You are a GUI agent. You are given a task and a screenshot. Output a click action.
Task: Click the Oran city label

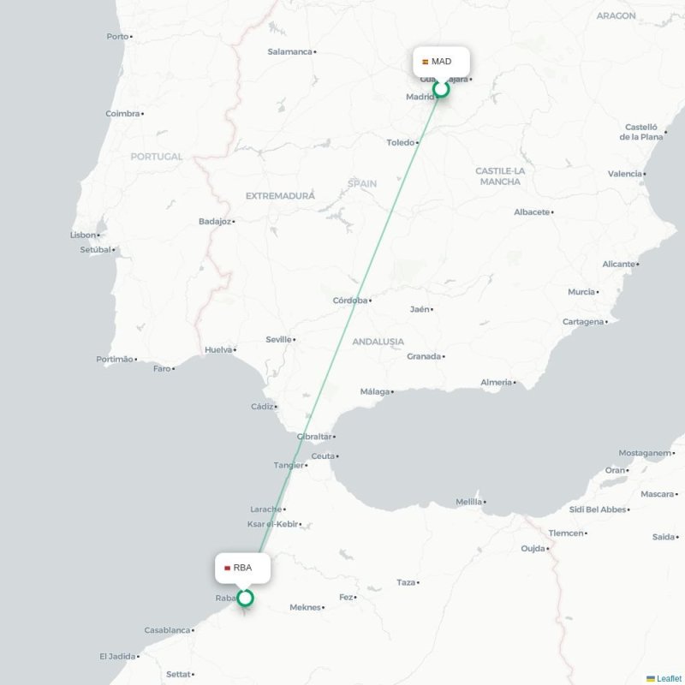click(x=615, y=470)
